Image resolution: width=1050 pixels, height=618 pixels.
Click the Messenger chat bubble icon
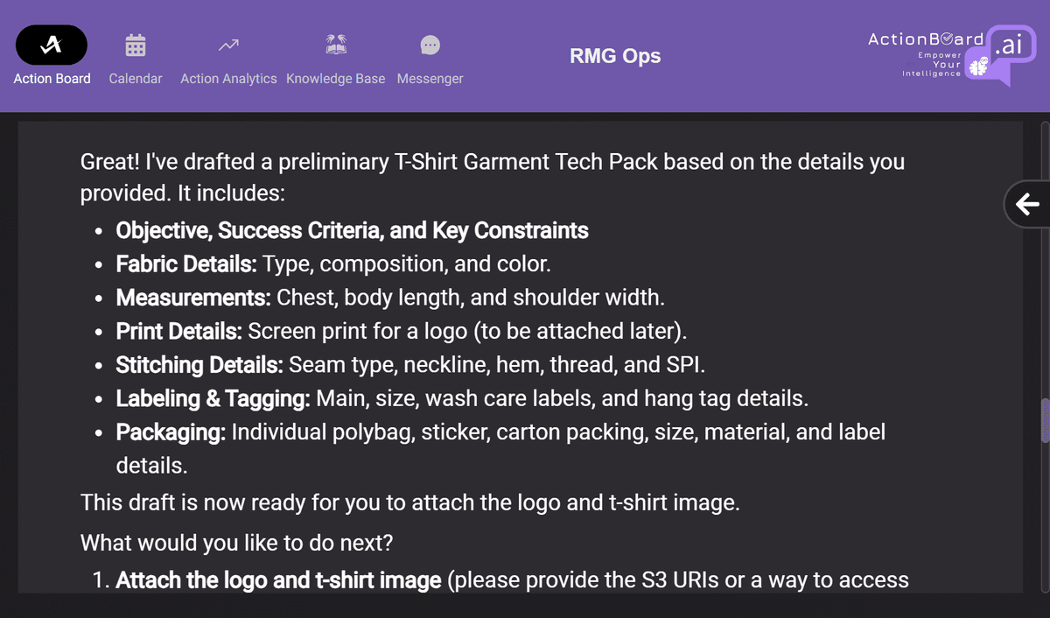pos(430,45)
